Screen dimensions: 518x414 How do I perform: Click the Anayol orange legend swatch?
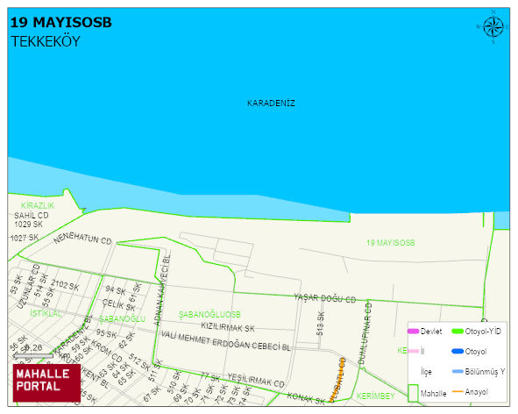coord(458,391)
